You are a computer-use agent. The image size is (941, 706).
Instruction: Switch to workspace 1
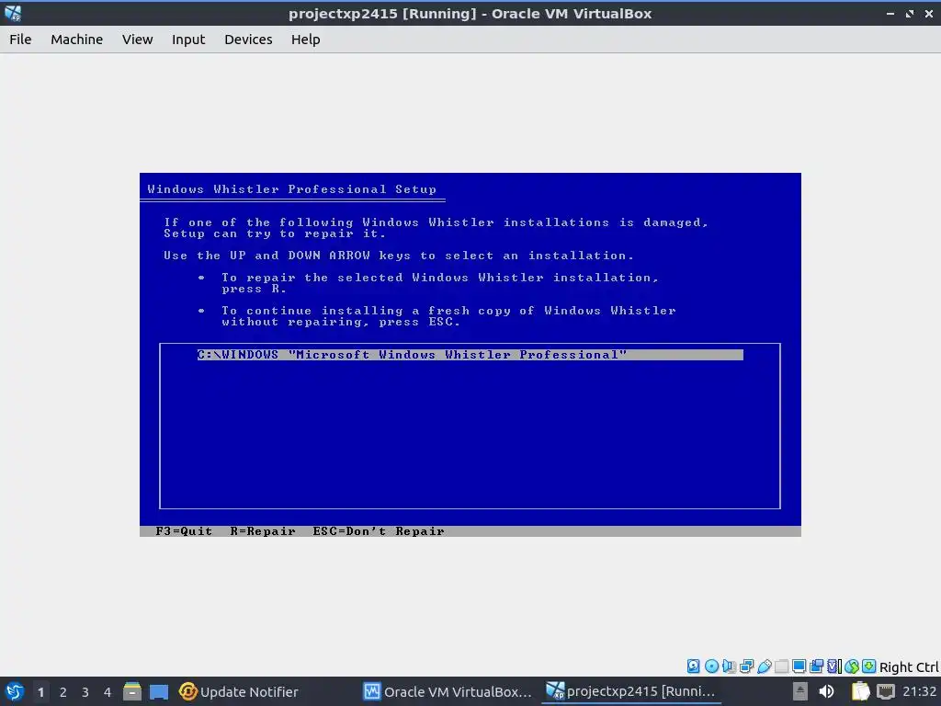click(x=40, y=692)
